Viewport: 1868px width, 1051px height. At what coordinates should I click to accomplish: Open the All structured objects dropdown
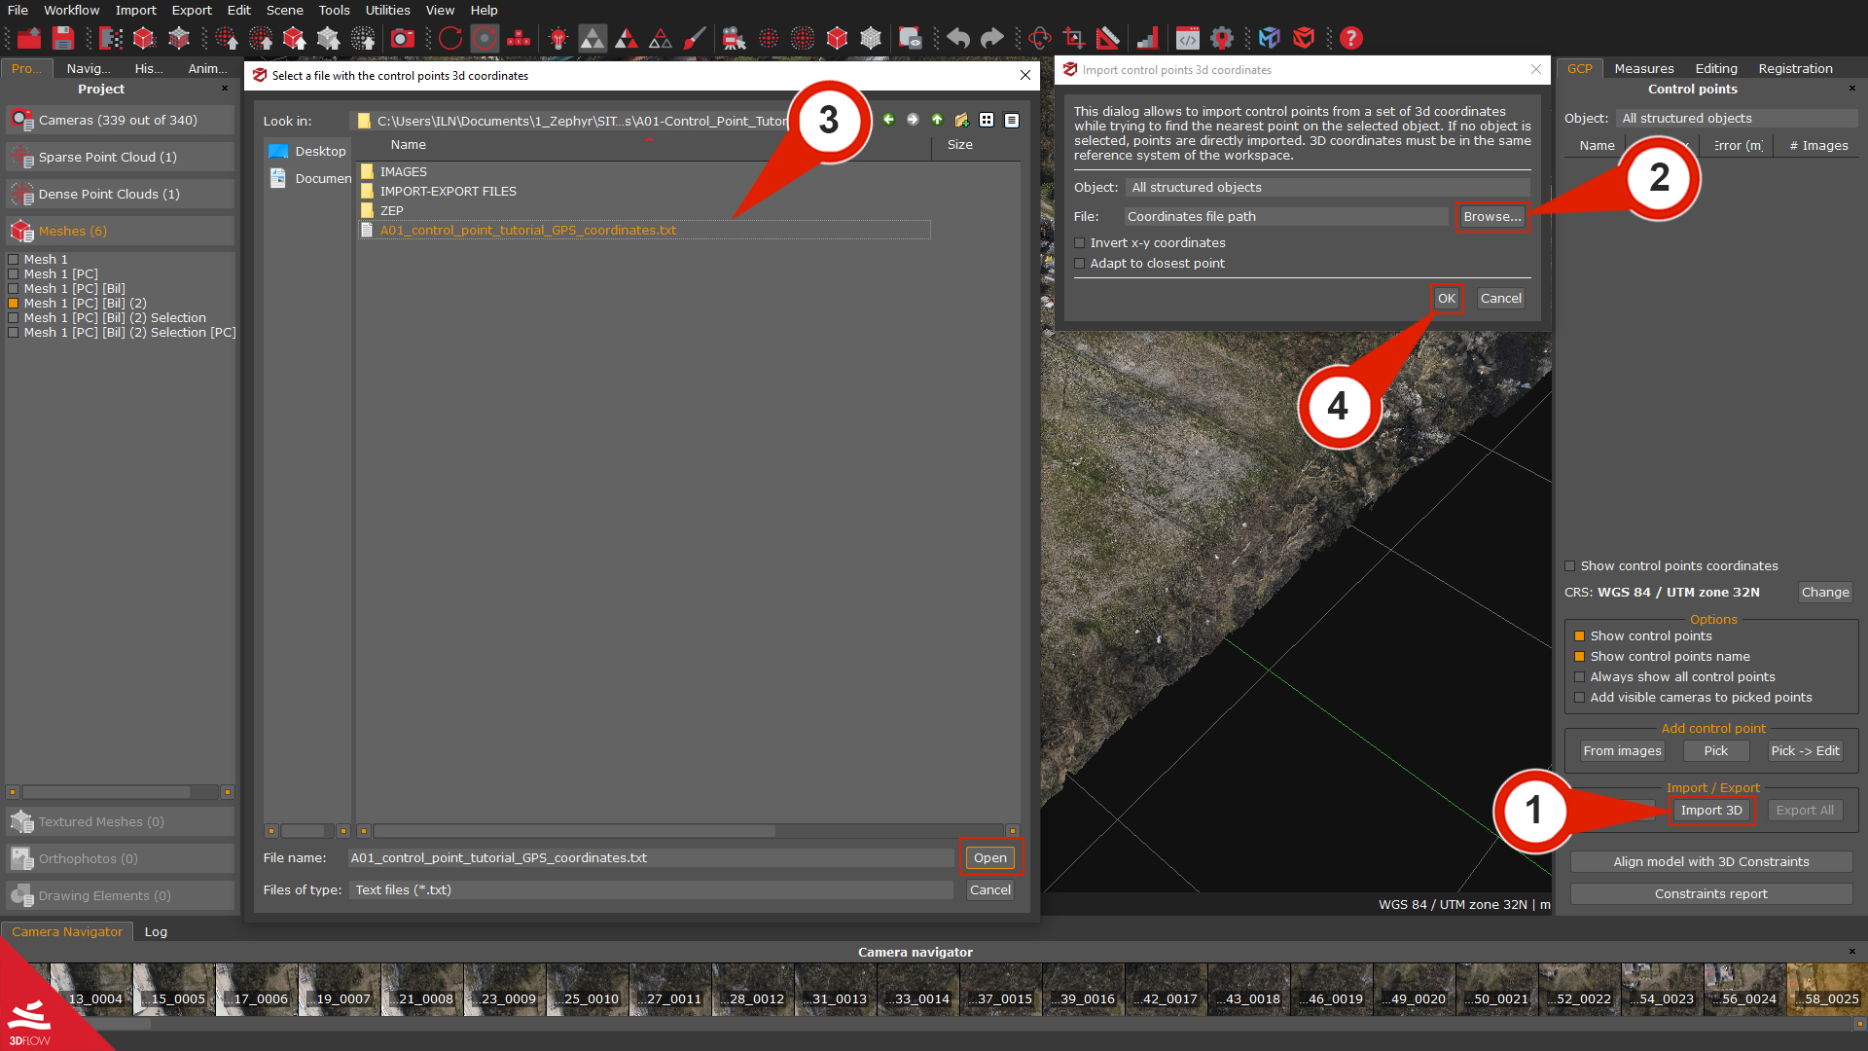pyautogui.click(x=1326, y=187)
